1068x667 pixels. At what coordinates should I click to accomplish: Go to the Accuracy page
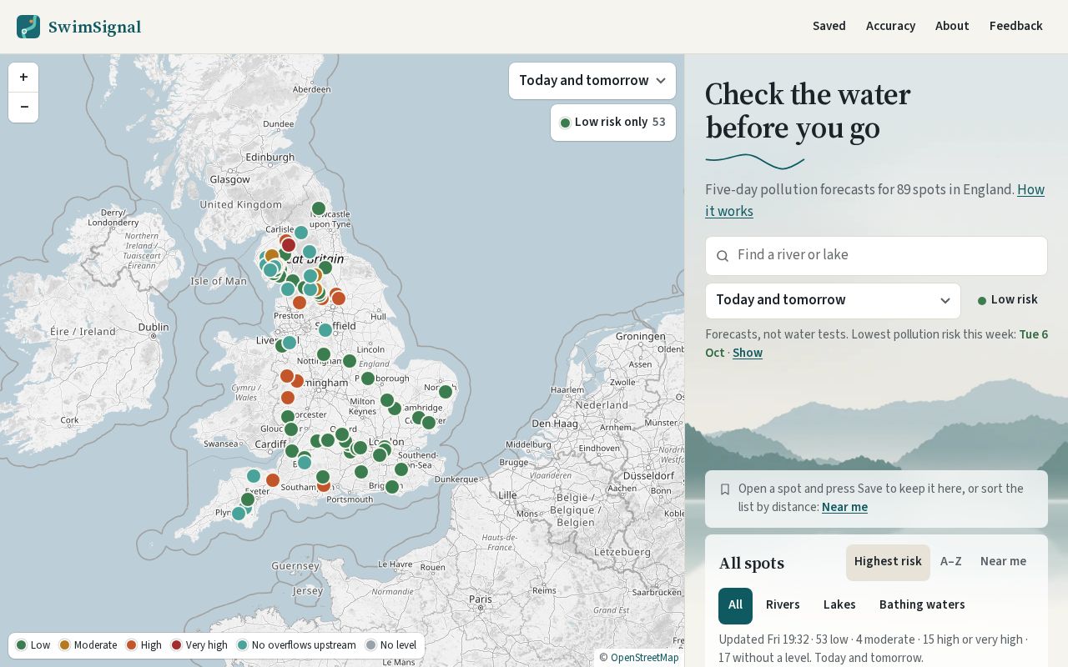tap(890, 27)
